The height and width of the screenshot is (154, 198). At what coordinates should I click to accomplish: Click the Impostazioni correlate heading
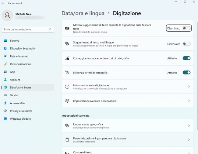75,116
